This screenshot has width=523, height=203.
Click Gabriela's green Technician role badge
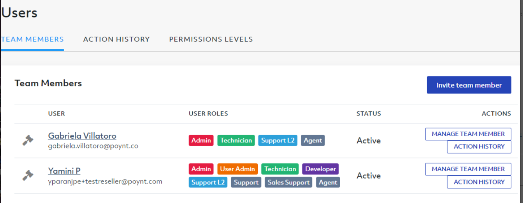click(236, 140)
